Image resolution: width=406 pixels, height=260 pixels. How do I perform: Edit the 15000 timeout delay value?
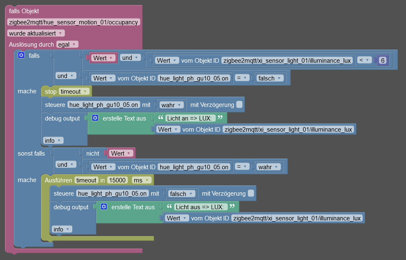pyautogui.click(x=117, y=180)
